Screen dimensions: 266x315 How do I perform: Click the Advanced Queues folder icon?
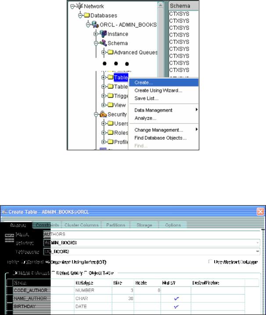click(111, 52)
